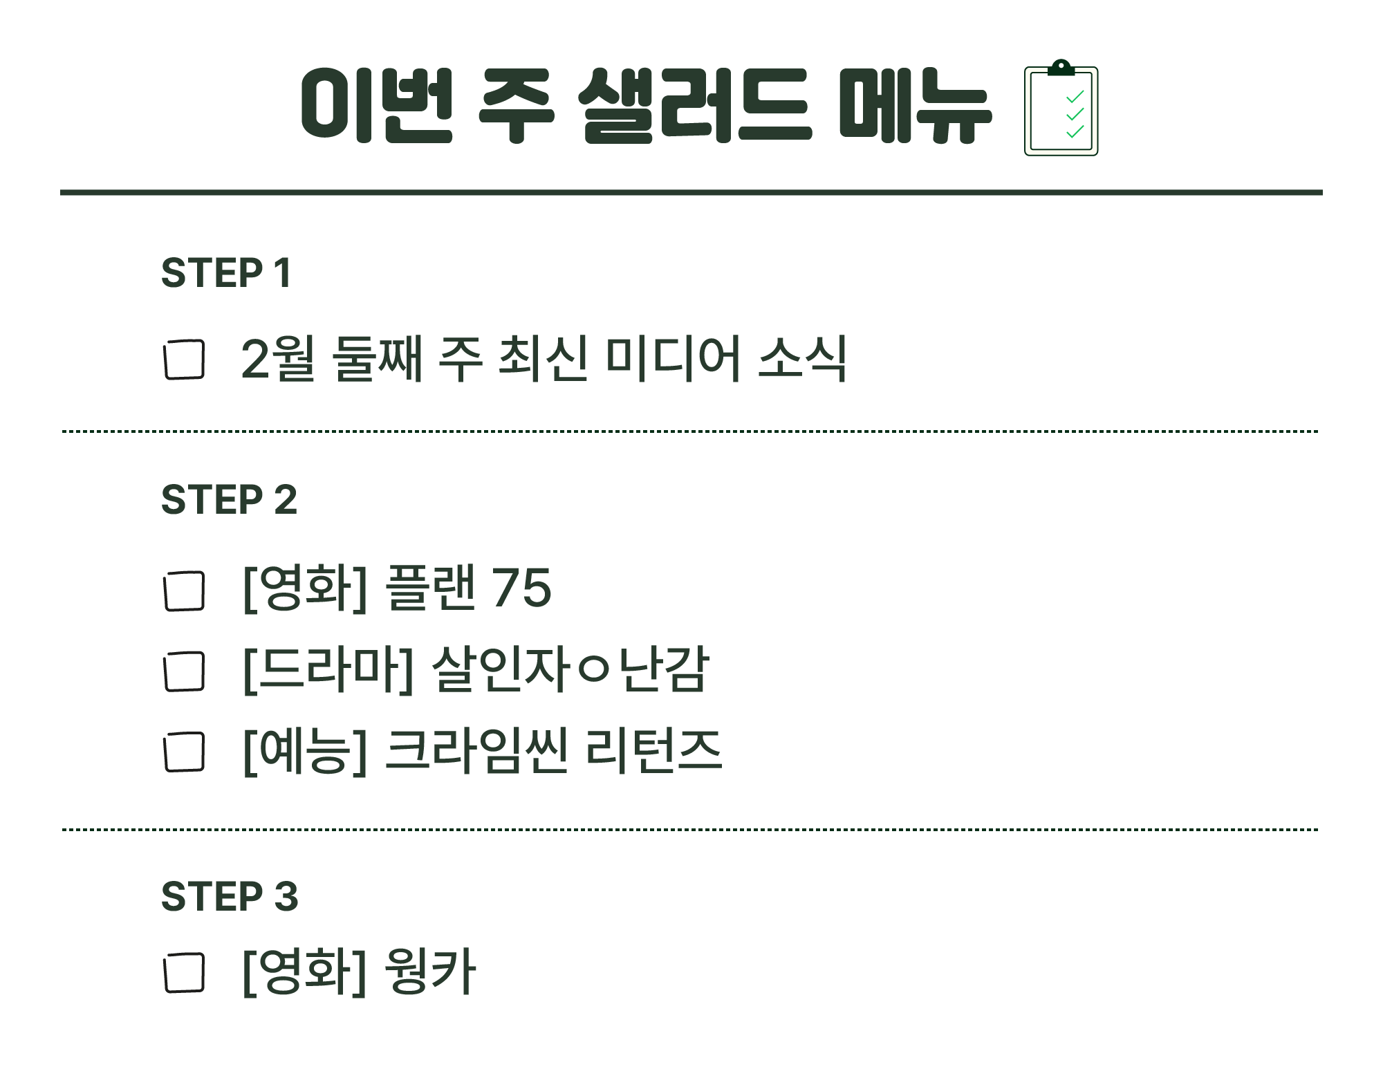Click the circle symbol in 살인자ㅇ난감
1383x1087 pixels.
pos(593,669)
